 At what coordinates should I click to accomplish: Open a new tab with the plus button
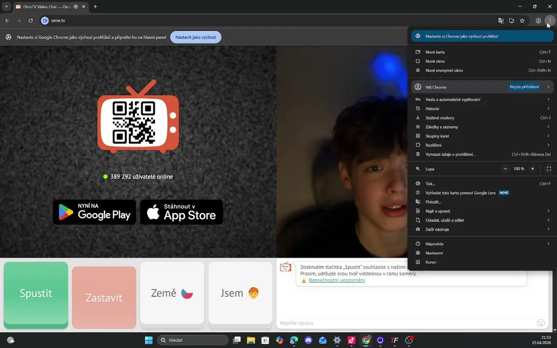(95, 6)
